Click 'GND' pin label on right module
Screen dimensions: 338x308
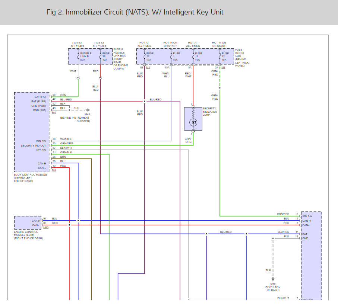tap(305, 238)
